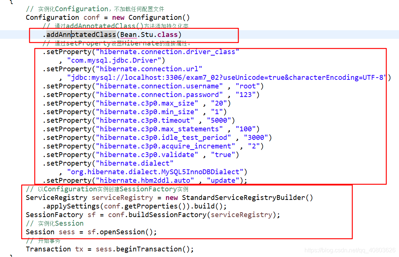
Task: Click the "hibernate.c3p0.min_size" string
Action: point(147,112)
